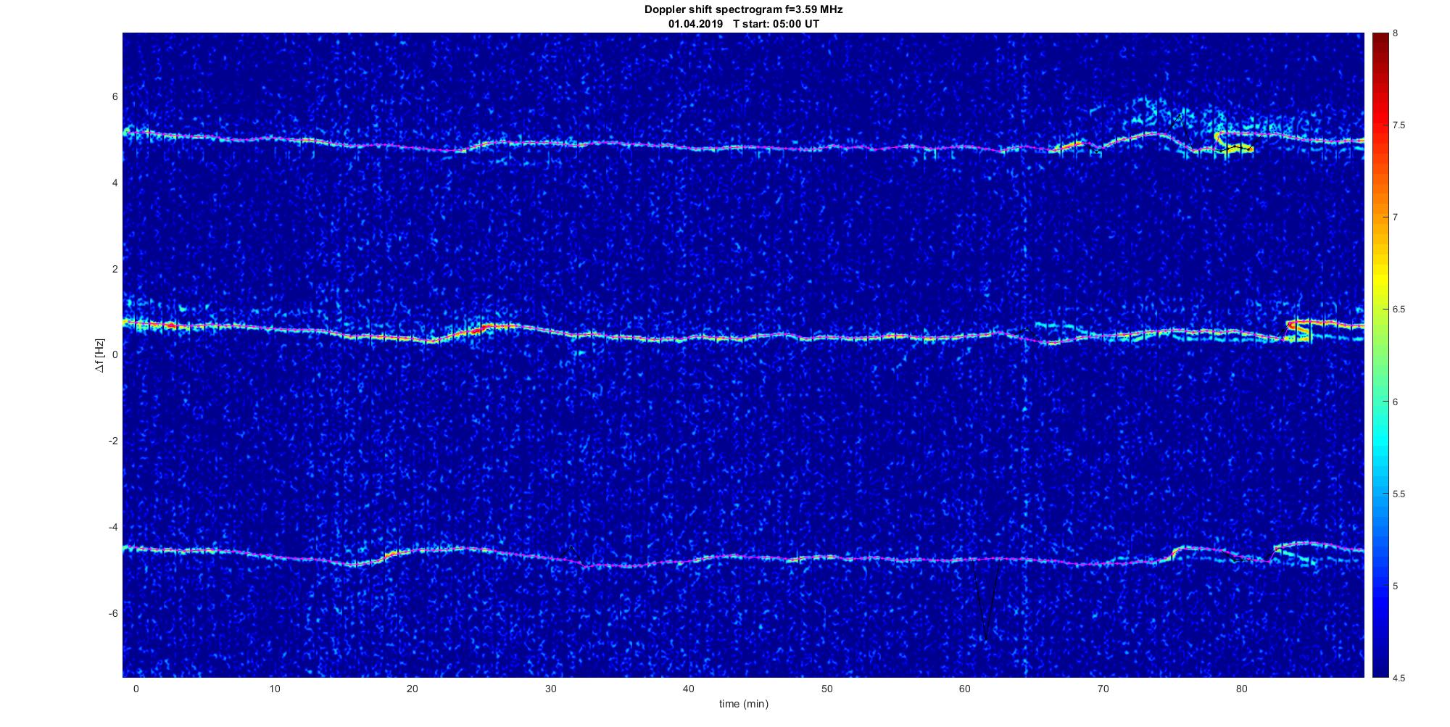Click the x-axis tick label '0'
The height and width of the screenshot is (727, 1450).
point(136,689)
